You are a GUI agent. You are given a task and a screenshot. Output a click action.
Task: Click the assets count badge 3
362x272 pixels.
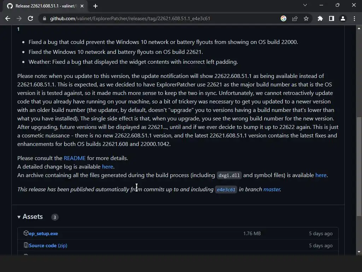pyautogui.click(x=55, y=217)
